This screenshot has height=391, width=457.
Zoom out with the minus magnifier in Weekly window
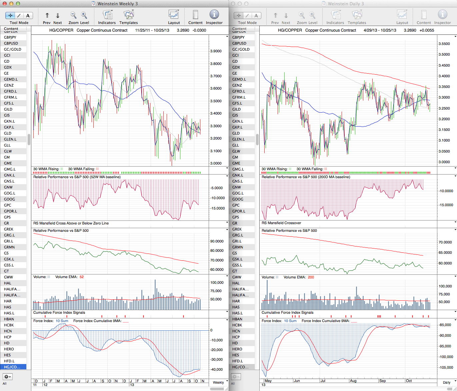73,15
